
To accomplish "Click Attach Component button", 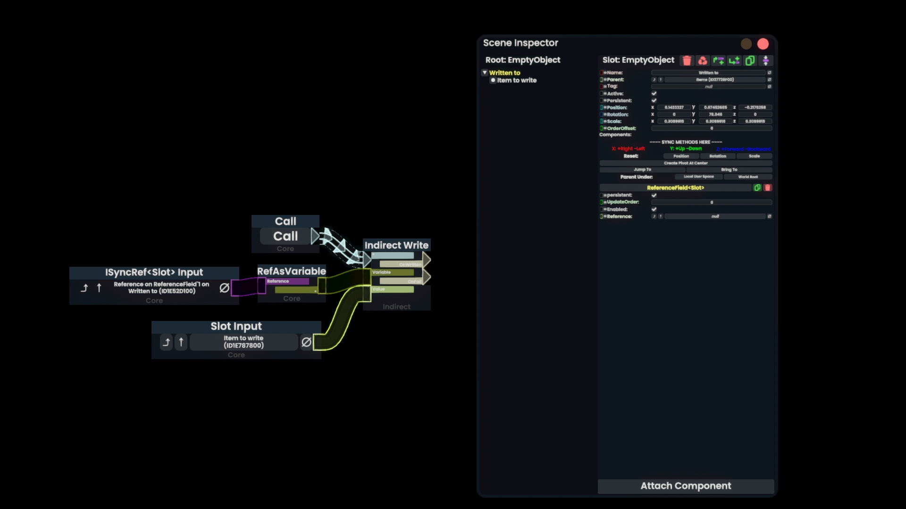I will [x=686, y=486].
